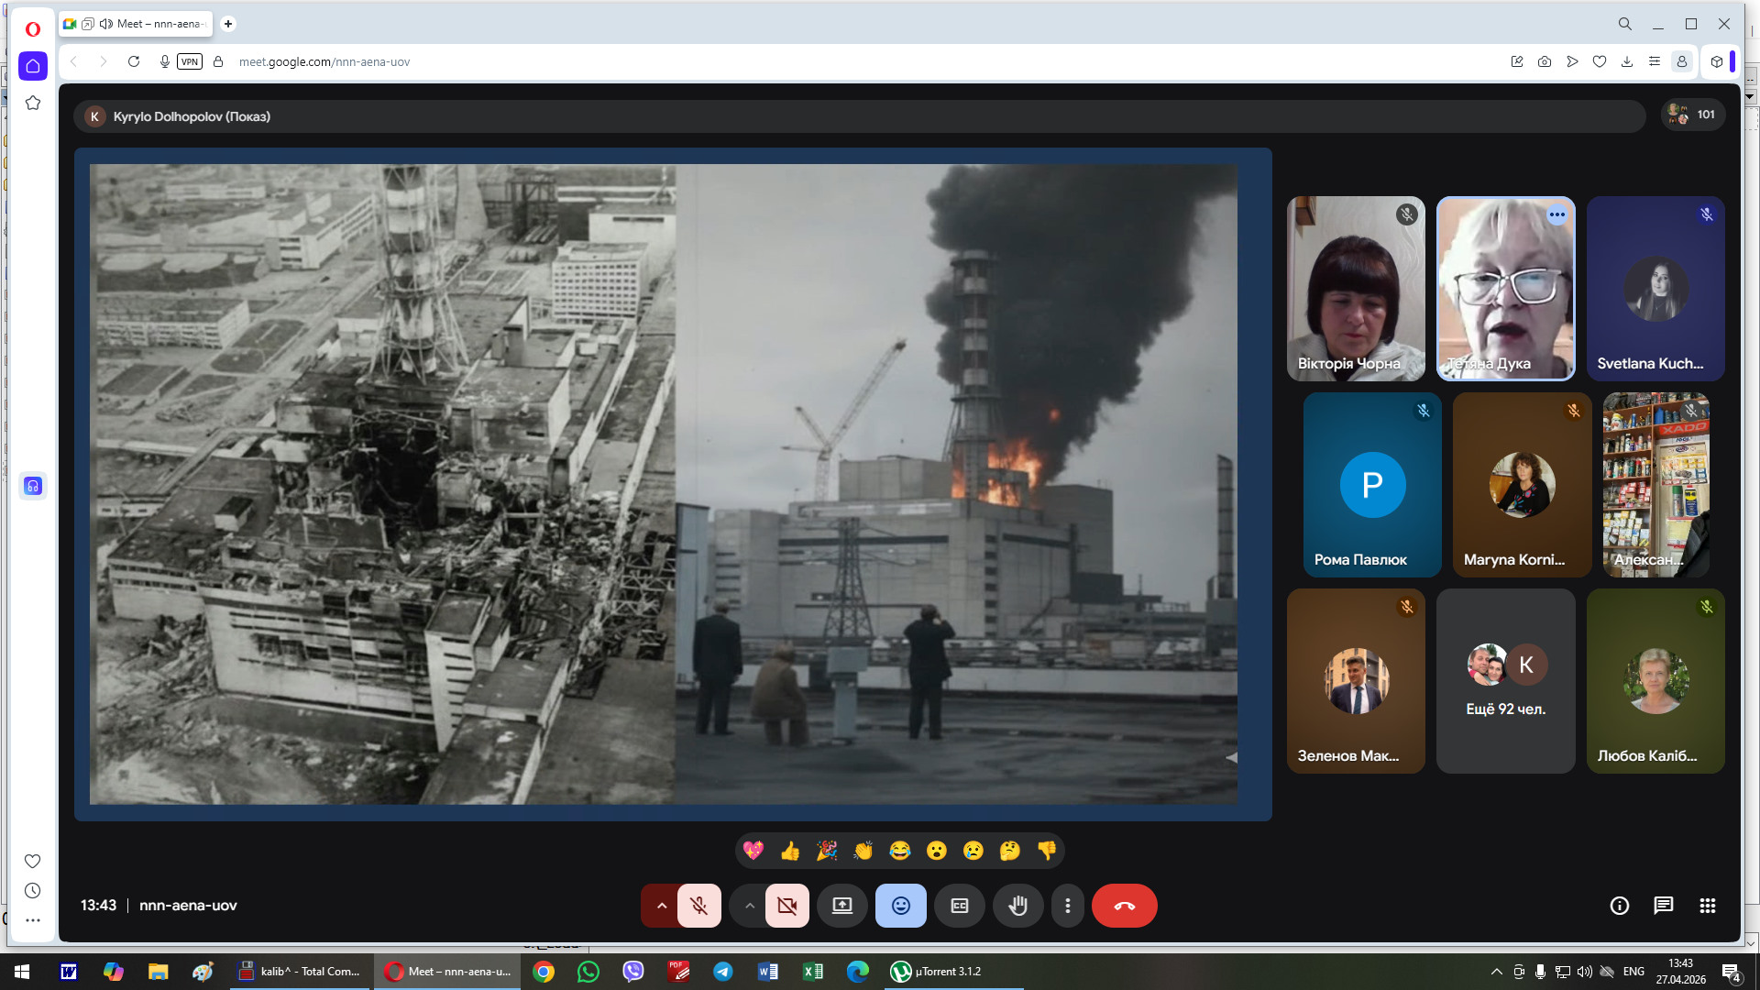Click the Ещё 92 чел. participants tile
Viewport: 1760px width, 990px height.
tap(1505, 681)
